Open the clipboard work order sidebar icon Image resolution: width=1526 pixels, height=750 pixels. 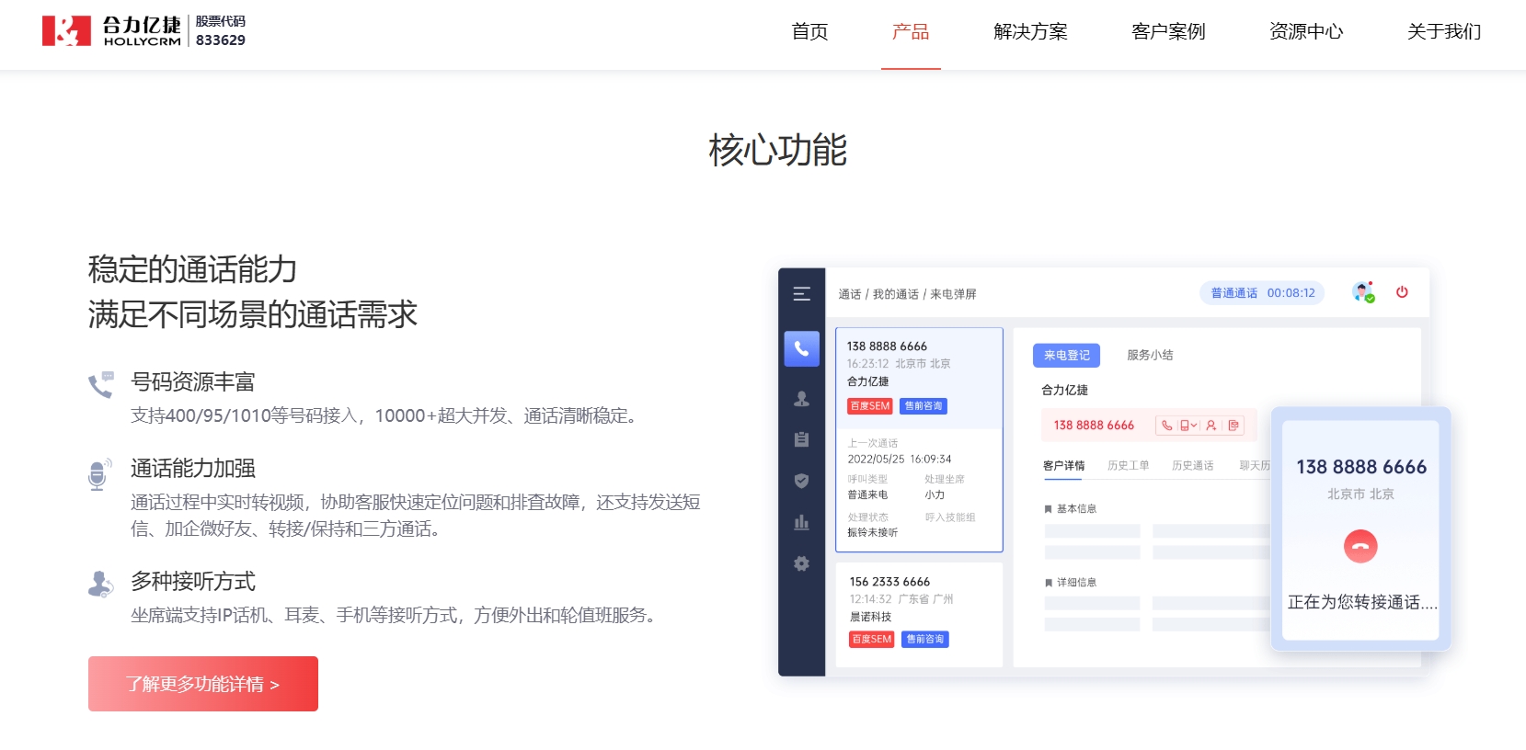pyautogui.click(x=802, y=439)
